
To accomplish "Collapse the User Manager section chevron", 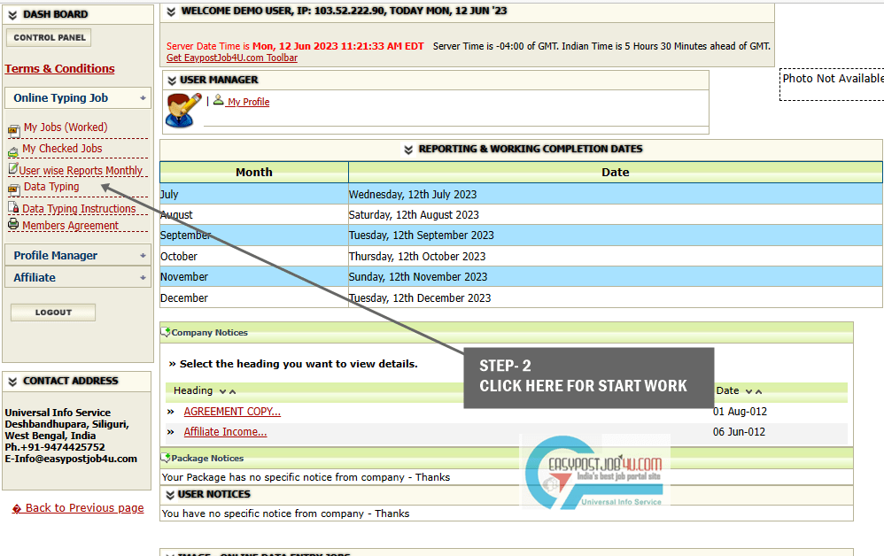I will (x=172, y=81).
